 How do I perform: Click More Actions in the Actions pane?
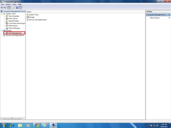(x=155, y=18)
